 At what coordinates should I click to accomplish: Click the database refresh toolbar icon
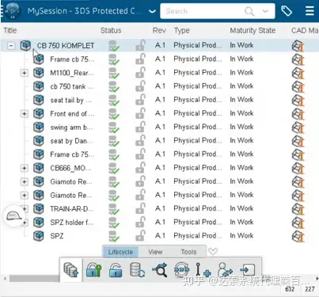137,270
